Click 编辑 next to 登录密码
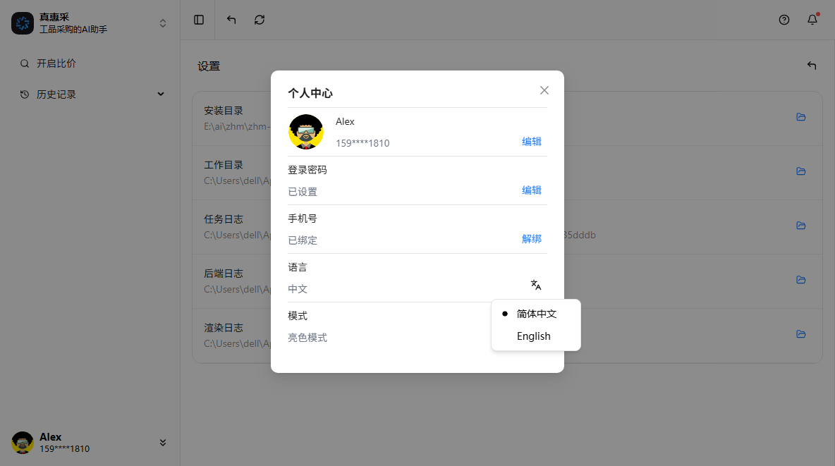Screen dimensions: 835x466 tap(531, 190)
